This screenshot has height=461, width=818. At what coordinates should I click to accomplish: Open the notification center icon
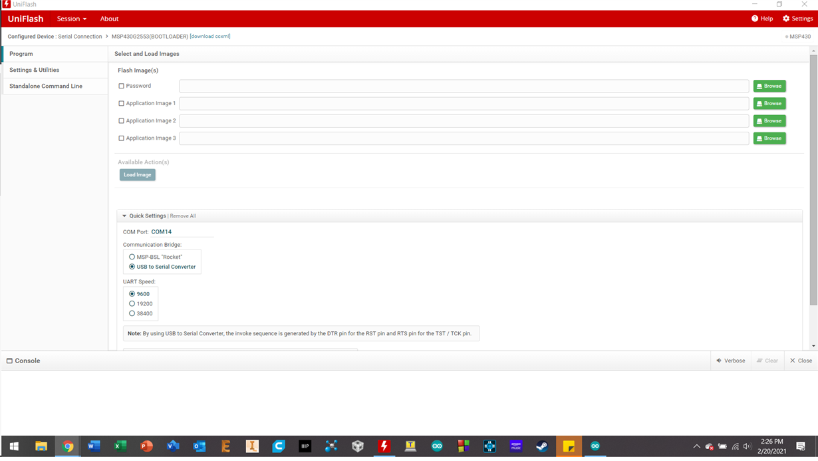(801, 446)
